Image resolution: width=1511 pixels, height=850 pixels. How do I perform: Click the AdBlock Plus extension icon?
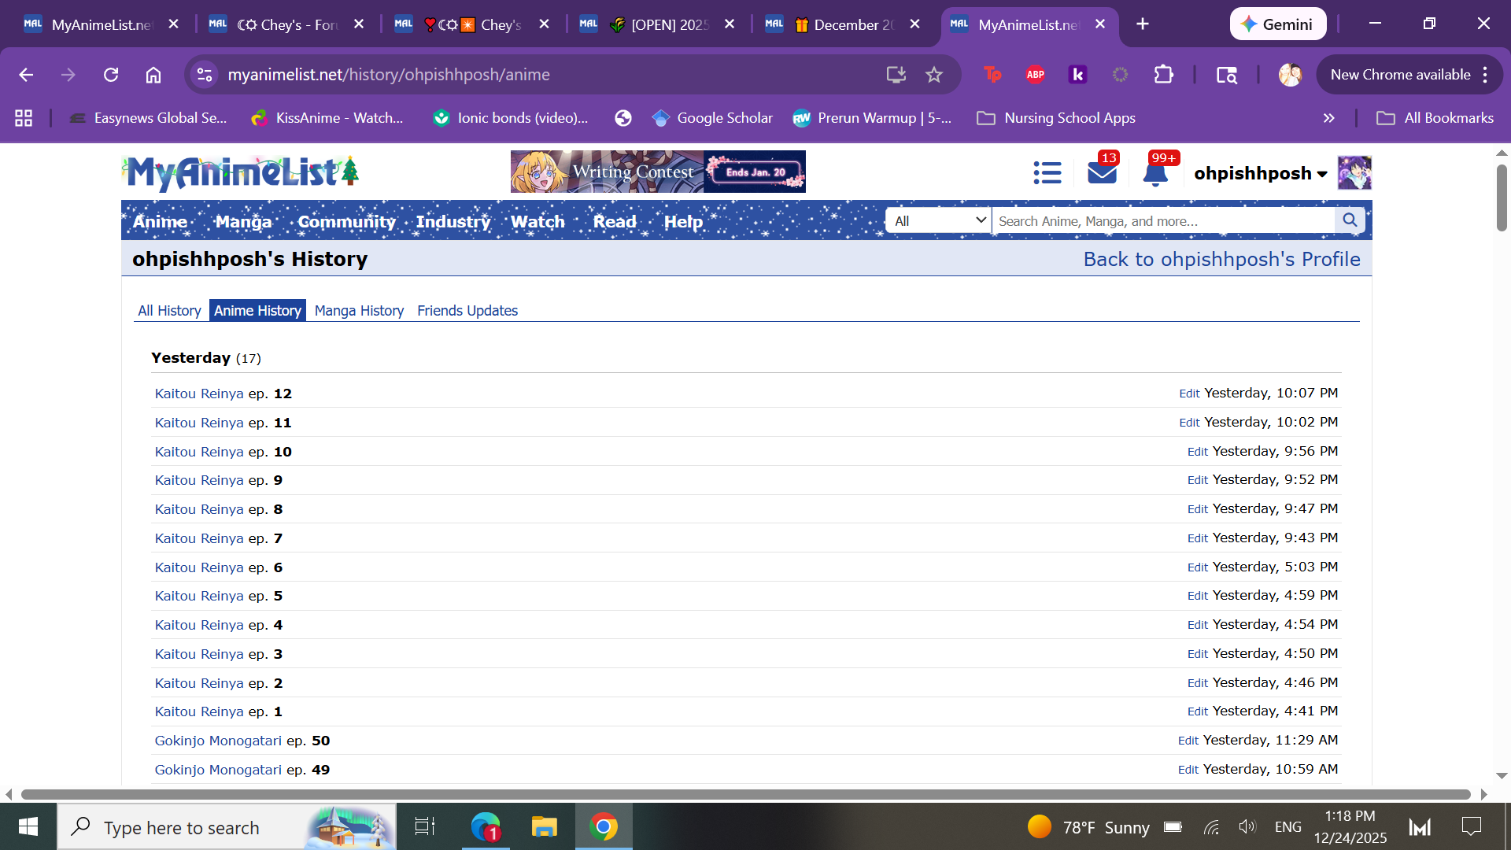click(1035, 75)
